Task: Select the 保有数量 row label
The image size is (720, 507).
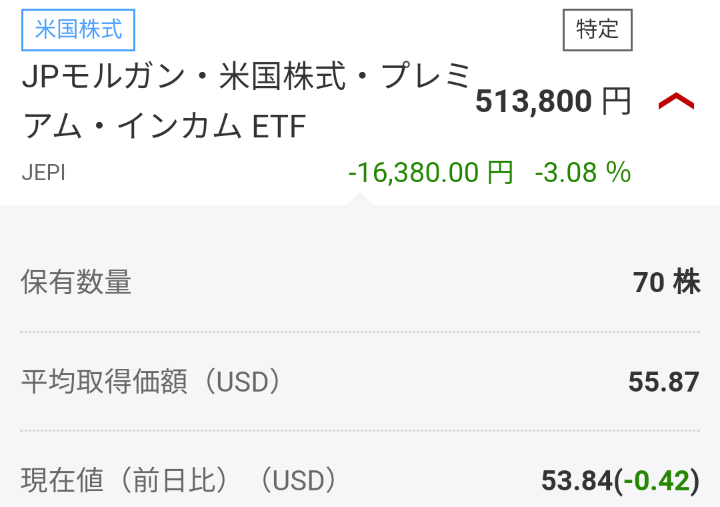Action: coord(76,282)
